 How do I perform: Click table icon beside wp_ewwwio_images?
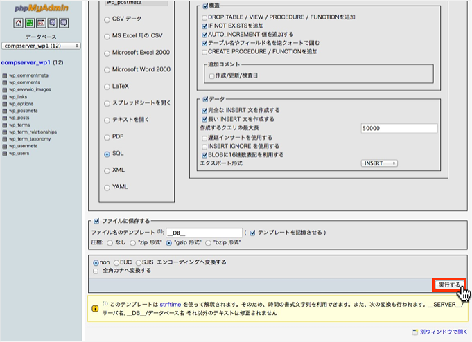[x=5, y=90]
